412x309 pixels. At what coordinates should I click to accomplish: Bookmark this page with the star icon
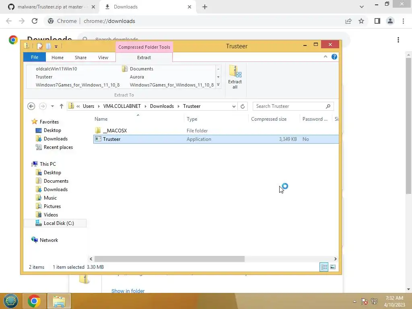coord(361,21)
